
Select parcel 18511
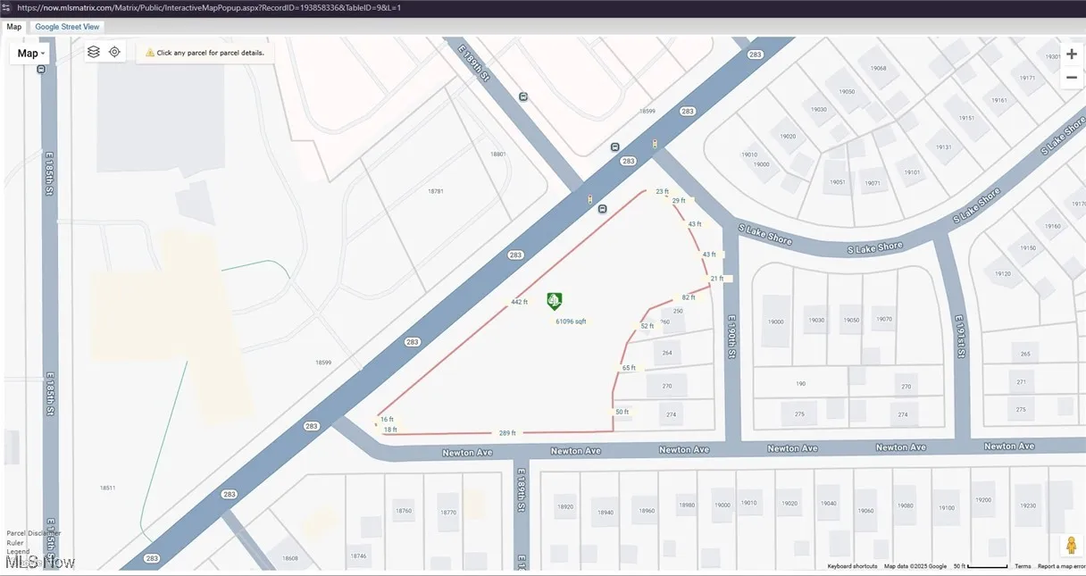click(107, 488)
